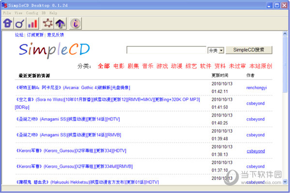Focus the search text box
The image size is (290, 193).
click(166, 50)
